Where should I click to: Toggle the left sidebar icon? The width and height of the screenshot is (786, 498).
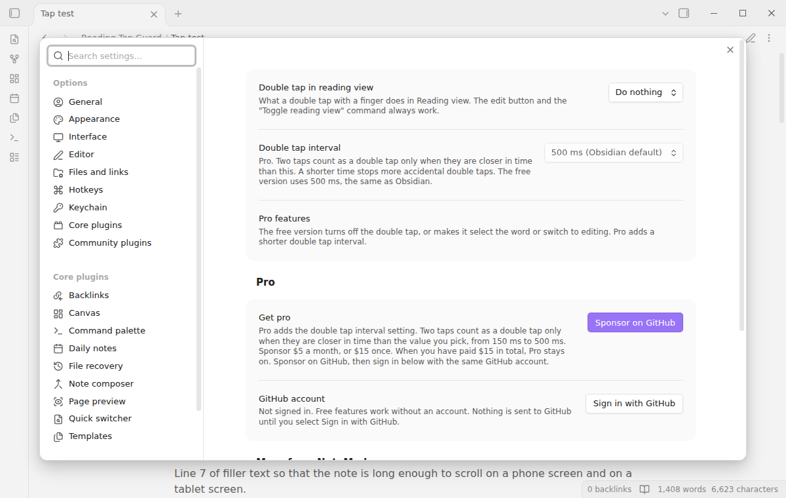[x=14, y=13]
